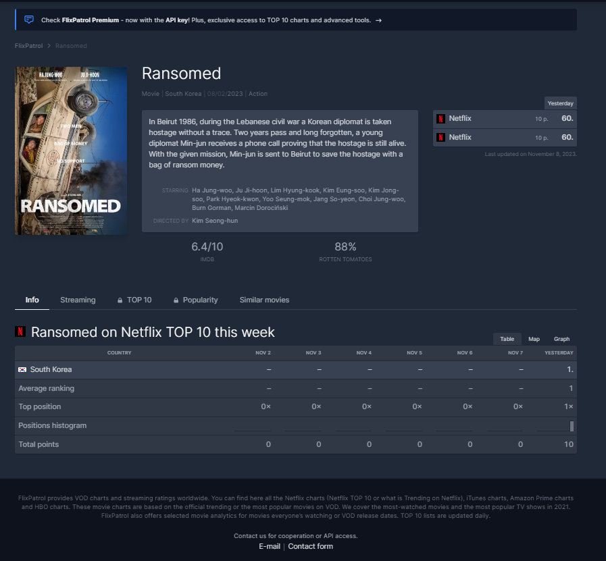Click the 08/02/2023 release date
Viewport: 606px width, 561px height.
tap(225, 93)
